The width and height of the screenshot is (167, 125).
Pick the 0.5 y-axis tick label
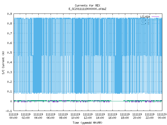(9, 53)
